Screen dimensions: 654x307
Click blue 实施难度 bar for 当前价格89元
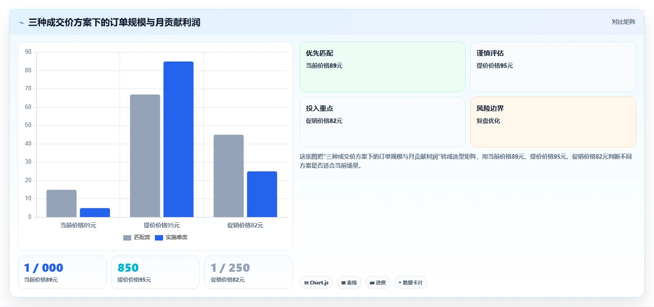click(95, 213)
